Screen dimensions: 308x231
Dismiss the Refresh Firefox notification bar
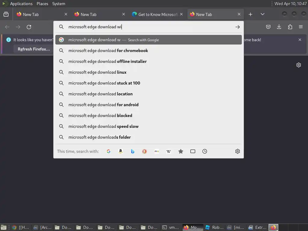click(x=300, y=40)
